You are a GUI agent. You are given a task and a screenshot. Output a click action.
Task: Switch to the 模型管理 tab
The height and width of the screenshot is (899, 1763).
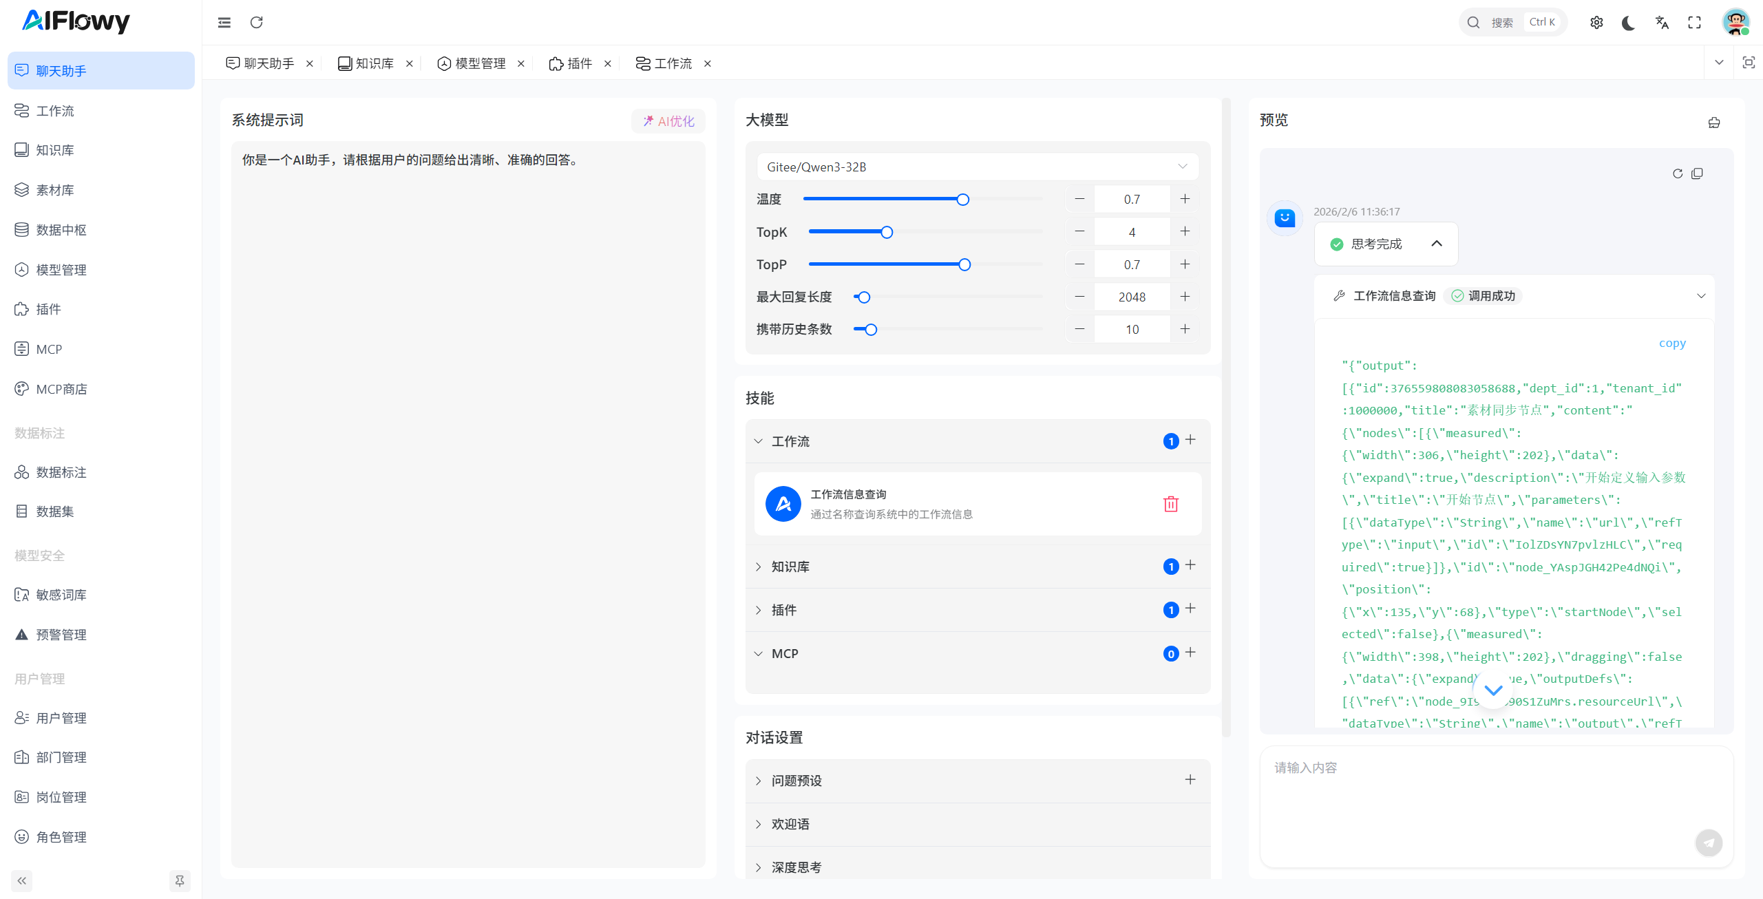[x=479, y=63]
